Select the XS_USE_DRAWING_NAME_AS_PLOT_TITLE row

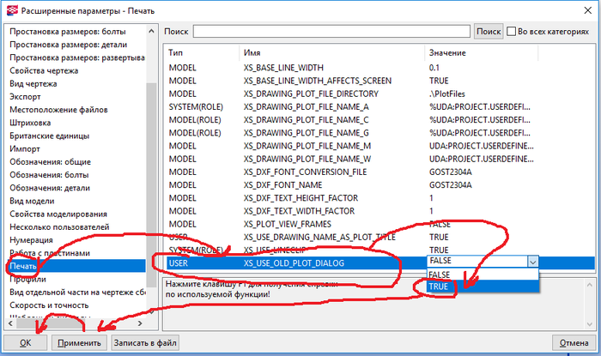319,237
